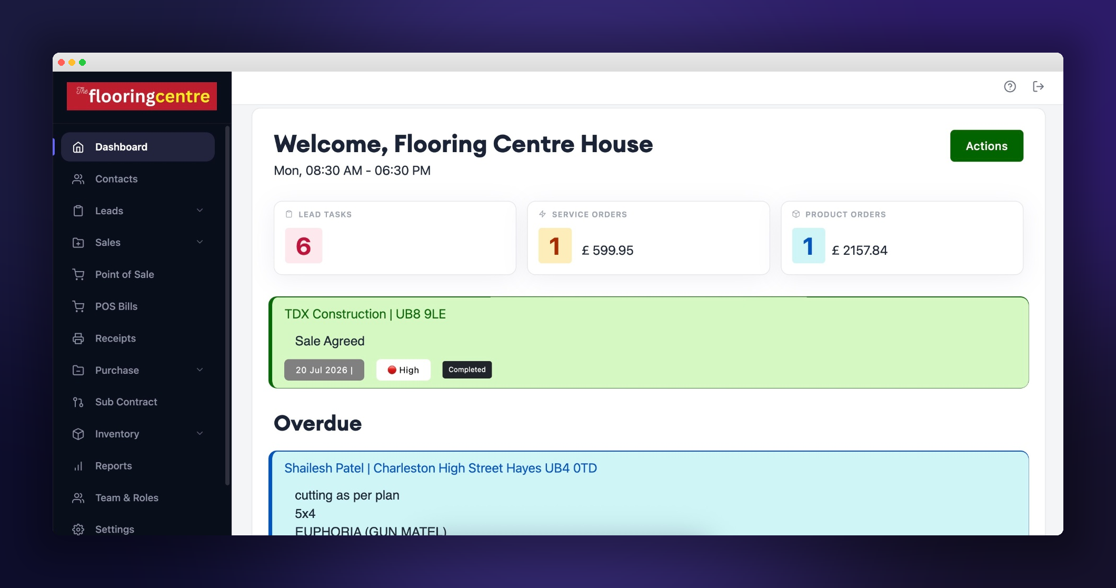Click Service Orders count 1 tile

pyautogui.click(x=555, y=246)
